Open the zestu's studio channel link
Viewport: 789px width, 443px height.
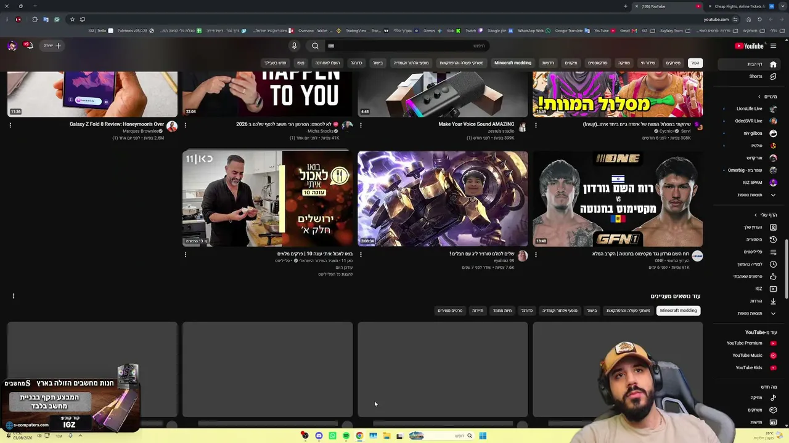pyautogui.click(x=499, y=131)
